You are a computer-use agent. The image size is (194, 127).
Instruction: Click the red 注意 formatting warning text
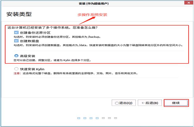point(76,73)
